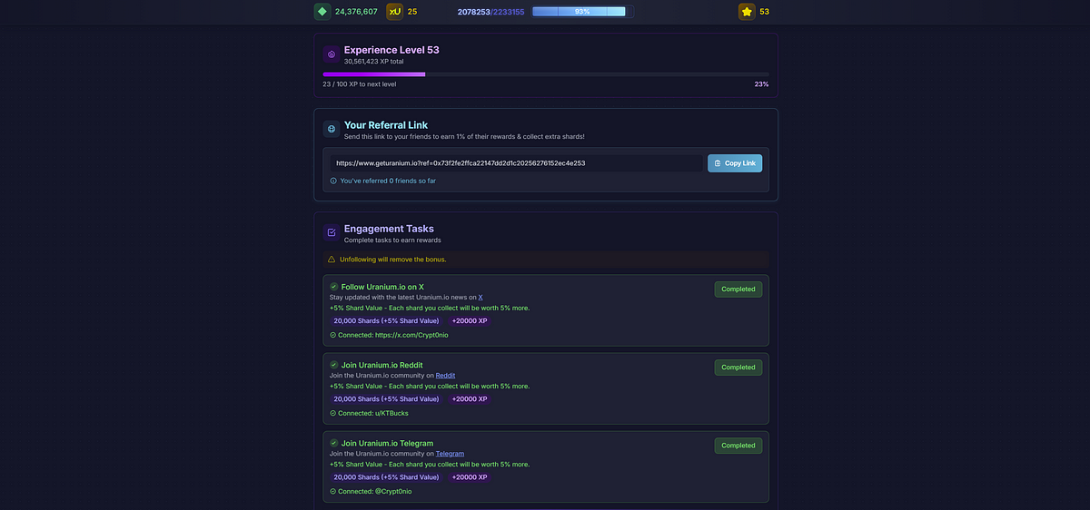
Task: Click the check mark beside Join Uranium.io Telegram
Action: (x=333, y=443)
